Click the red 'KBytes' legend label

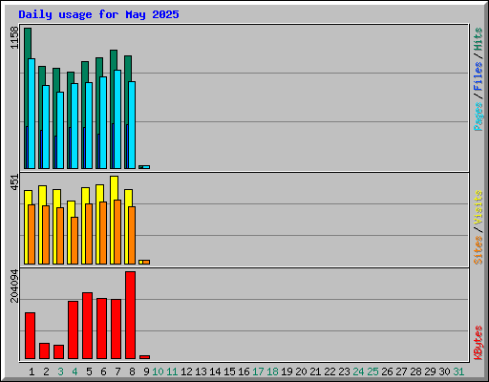(x=478, y=343)
